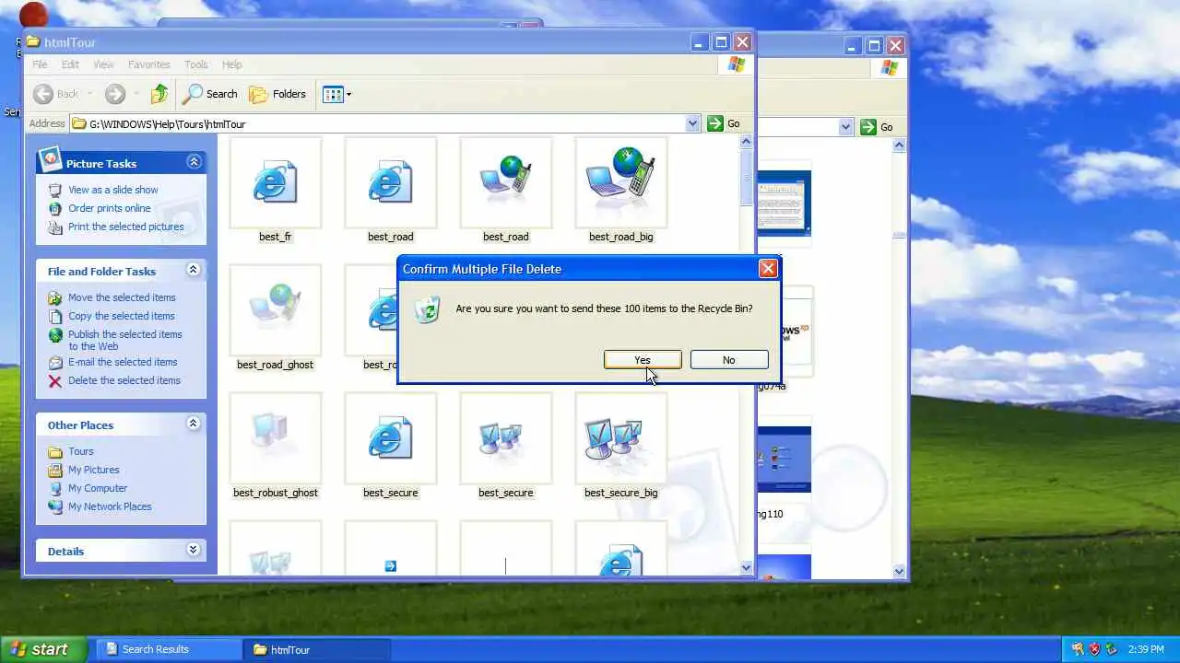
Task: Click Go button in htmlTour window
Action: pyautogui.click(x=724, y=123)
